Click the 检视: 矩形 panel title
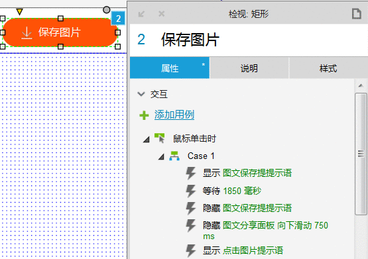The width and height of the screenshot is (368, 259). [249, 14]
